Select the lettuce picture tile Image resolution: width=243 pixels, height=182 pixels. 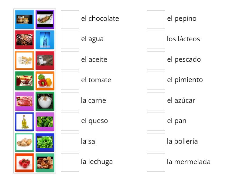tap(45, 142)
